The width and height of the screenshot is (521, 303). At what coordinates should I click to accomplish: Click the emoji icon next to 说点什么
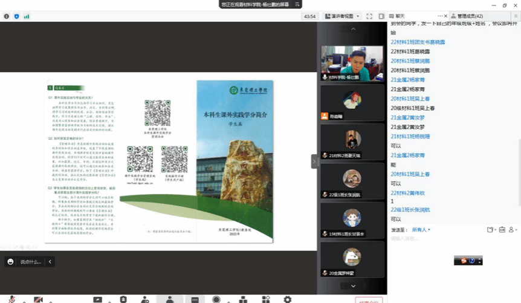10,262
